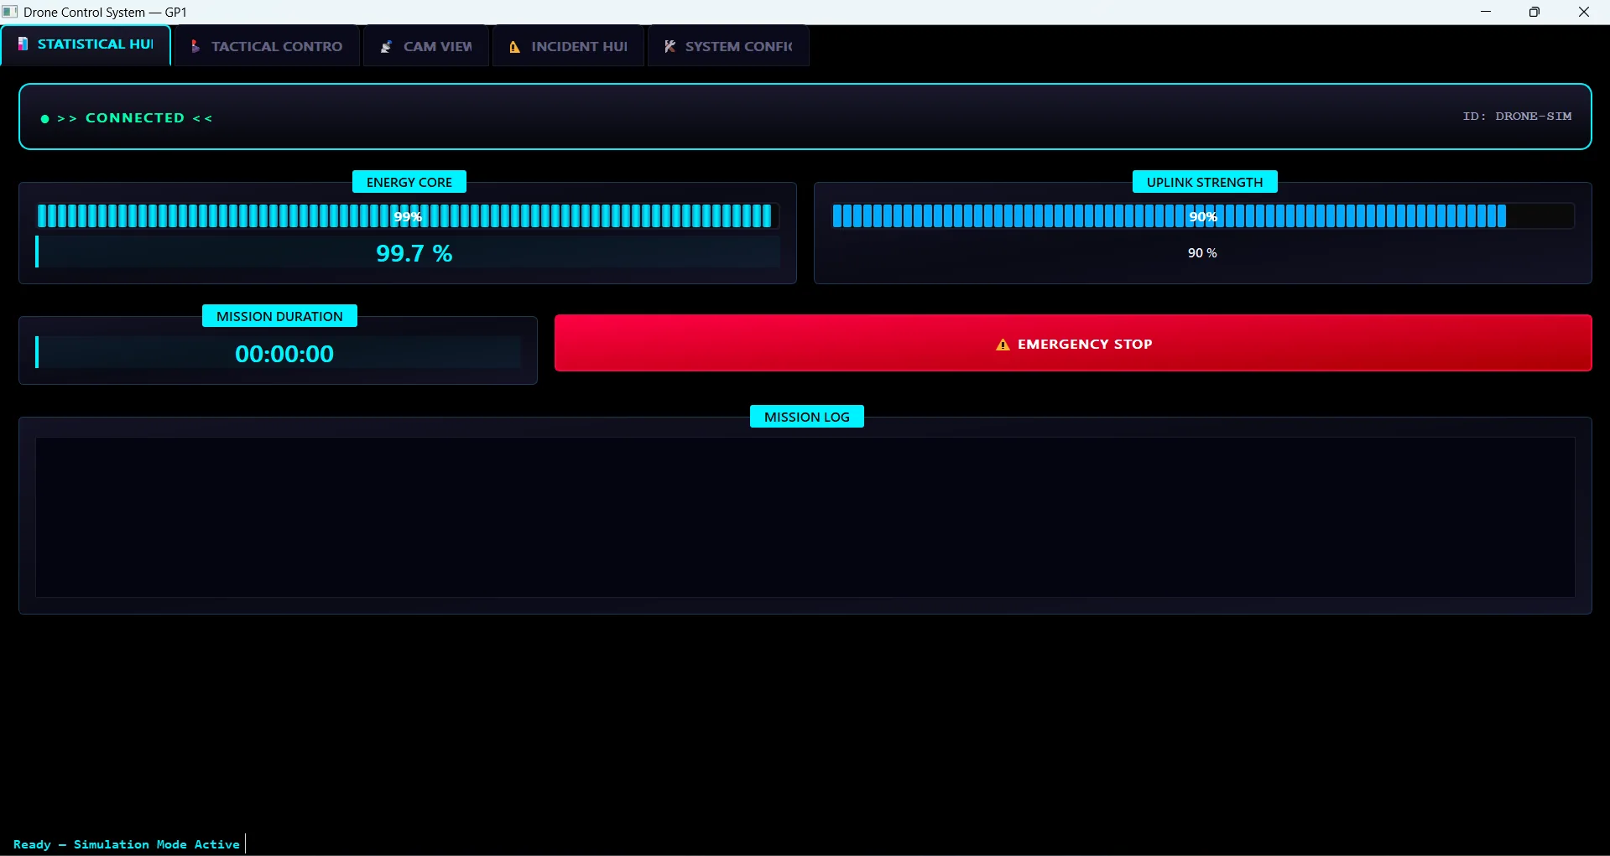Click the System Config tools icon
1610x856 pixels.
(670, 46)
